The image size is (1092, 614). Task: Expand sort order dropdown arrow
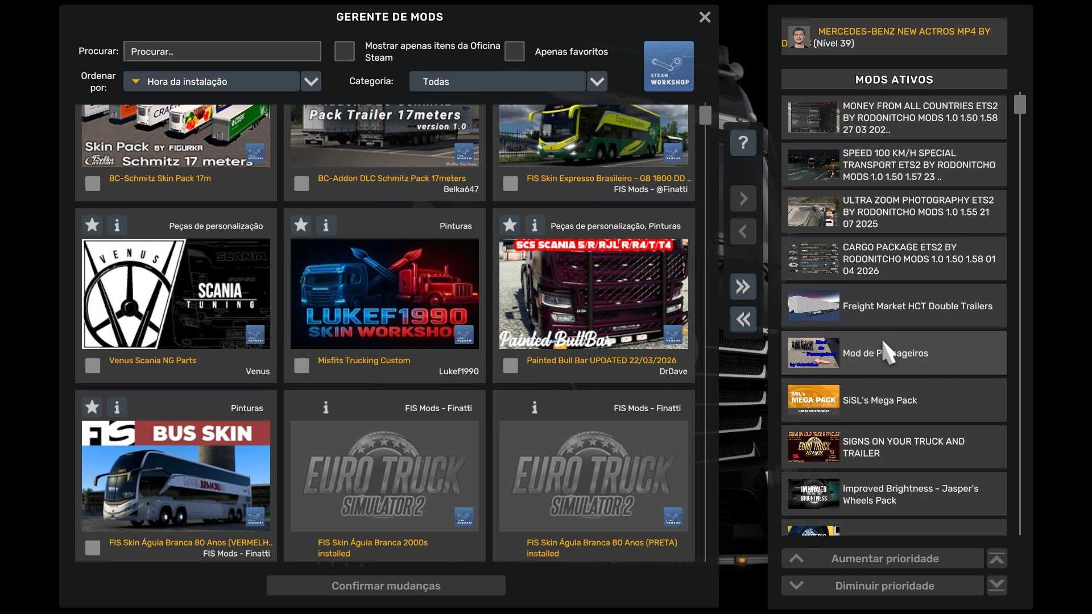coord(311,81)
